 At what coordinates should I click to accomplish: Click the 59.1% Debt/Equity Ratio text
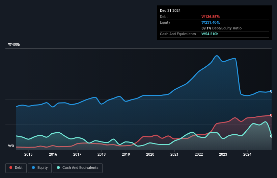(221, 28)
